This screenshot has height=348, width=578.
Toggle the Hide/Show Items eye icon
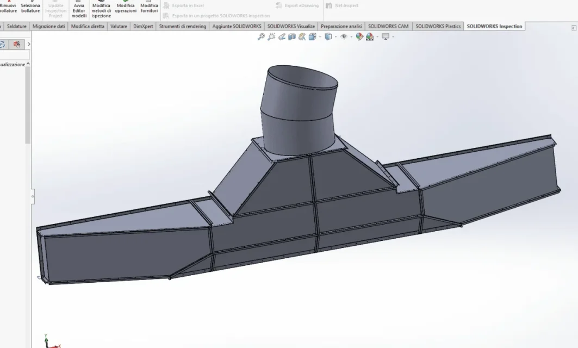(344, 36)
